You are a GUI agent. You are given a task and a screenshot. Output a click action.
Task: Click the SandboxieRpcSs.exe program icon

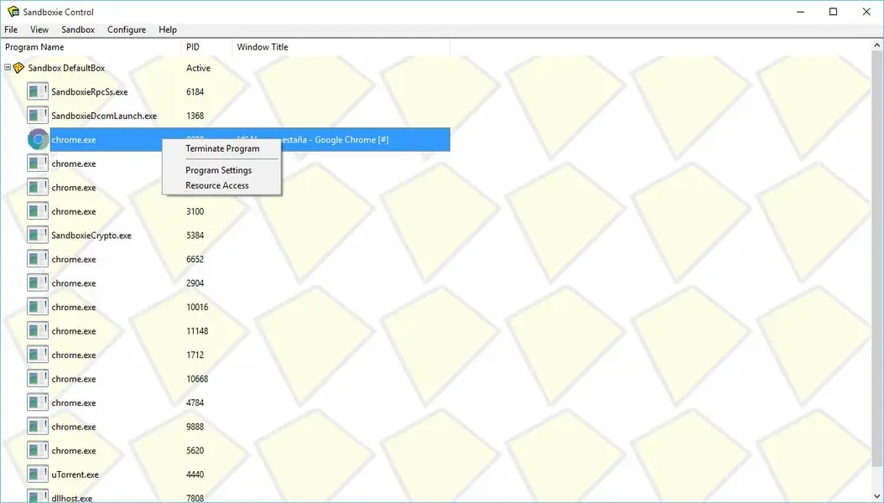(37, 91)
